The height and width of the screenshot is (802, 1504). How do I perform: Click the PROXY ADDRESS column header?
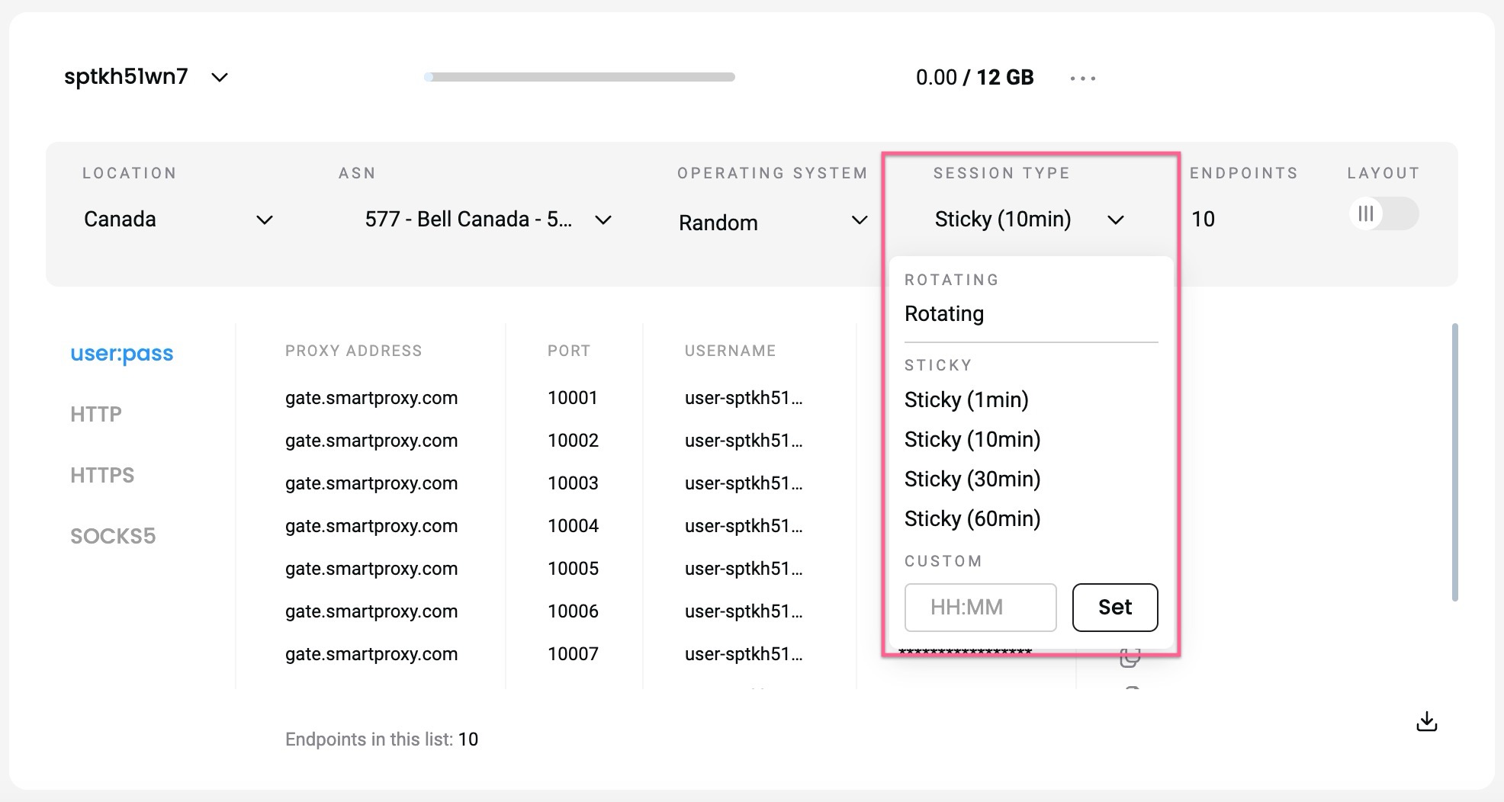353,351
